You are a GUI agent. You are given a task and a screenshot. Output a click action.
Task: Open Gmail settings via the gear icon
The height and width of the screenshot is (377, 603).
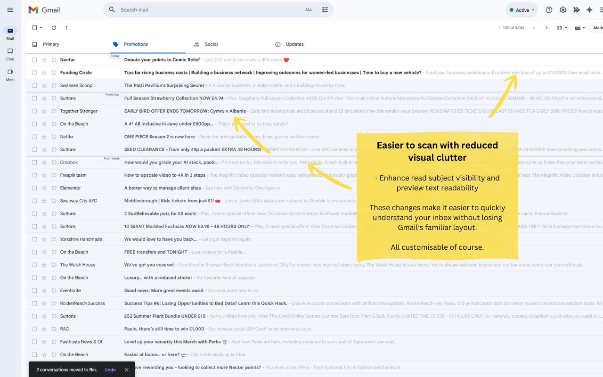pos(562,9)
